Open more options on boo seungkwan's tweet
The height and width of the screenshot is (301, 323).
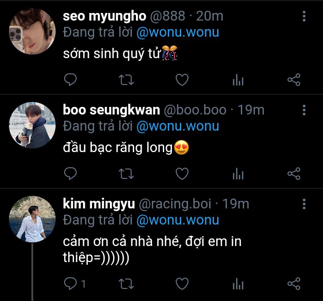[304, 110]
